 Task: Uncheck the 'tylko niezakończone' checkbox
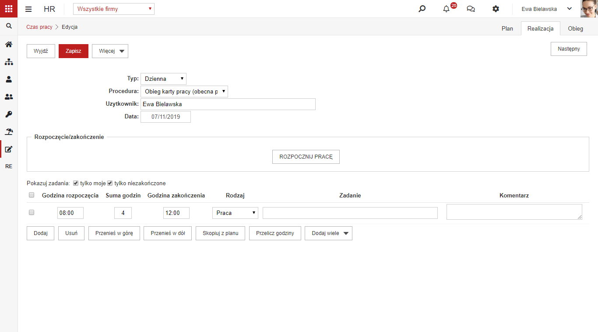(x=110, y=183)
